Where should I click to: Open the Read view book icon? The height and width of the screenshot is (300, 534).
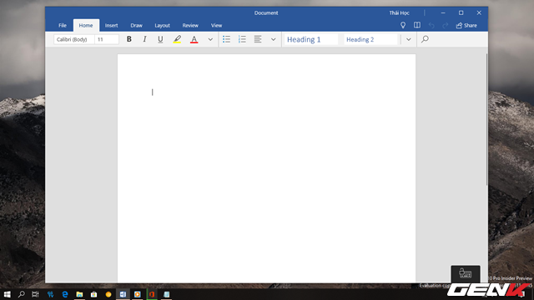pyautogui.click(x=417, y=25)
